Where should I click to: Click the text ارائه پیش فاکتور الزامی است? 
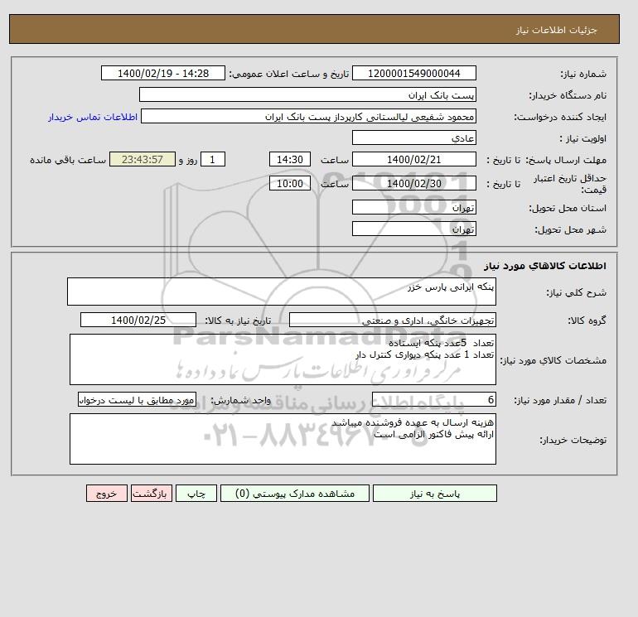(433, 434)
